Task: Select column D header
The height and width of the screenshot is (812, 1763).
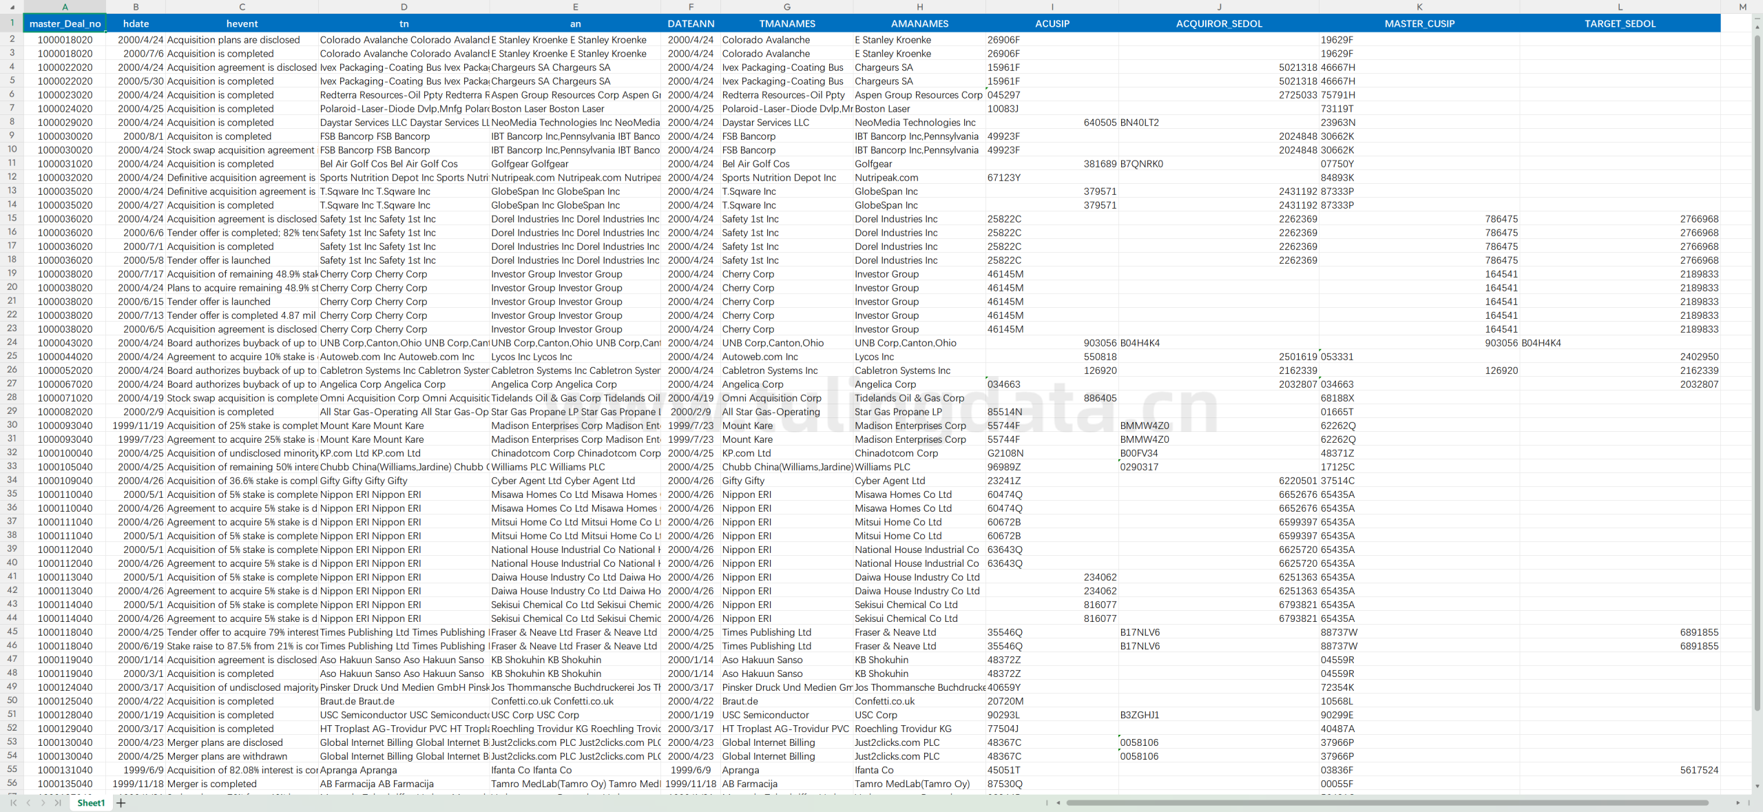Action: (404, 7)
